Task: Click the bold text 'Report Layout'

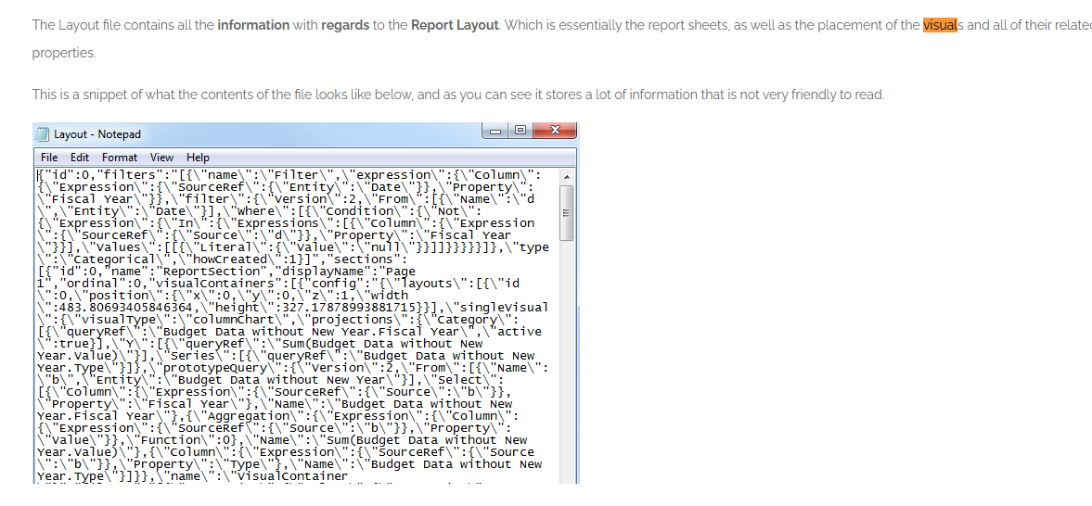Action: [455, 26]
